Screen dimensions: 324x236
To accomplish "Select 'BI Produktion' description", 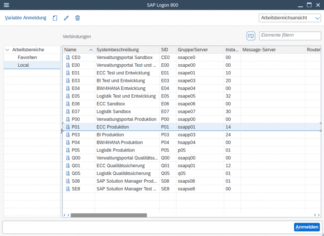I will (x=110, y=135).
